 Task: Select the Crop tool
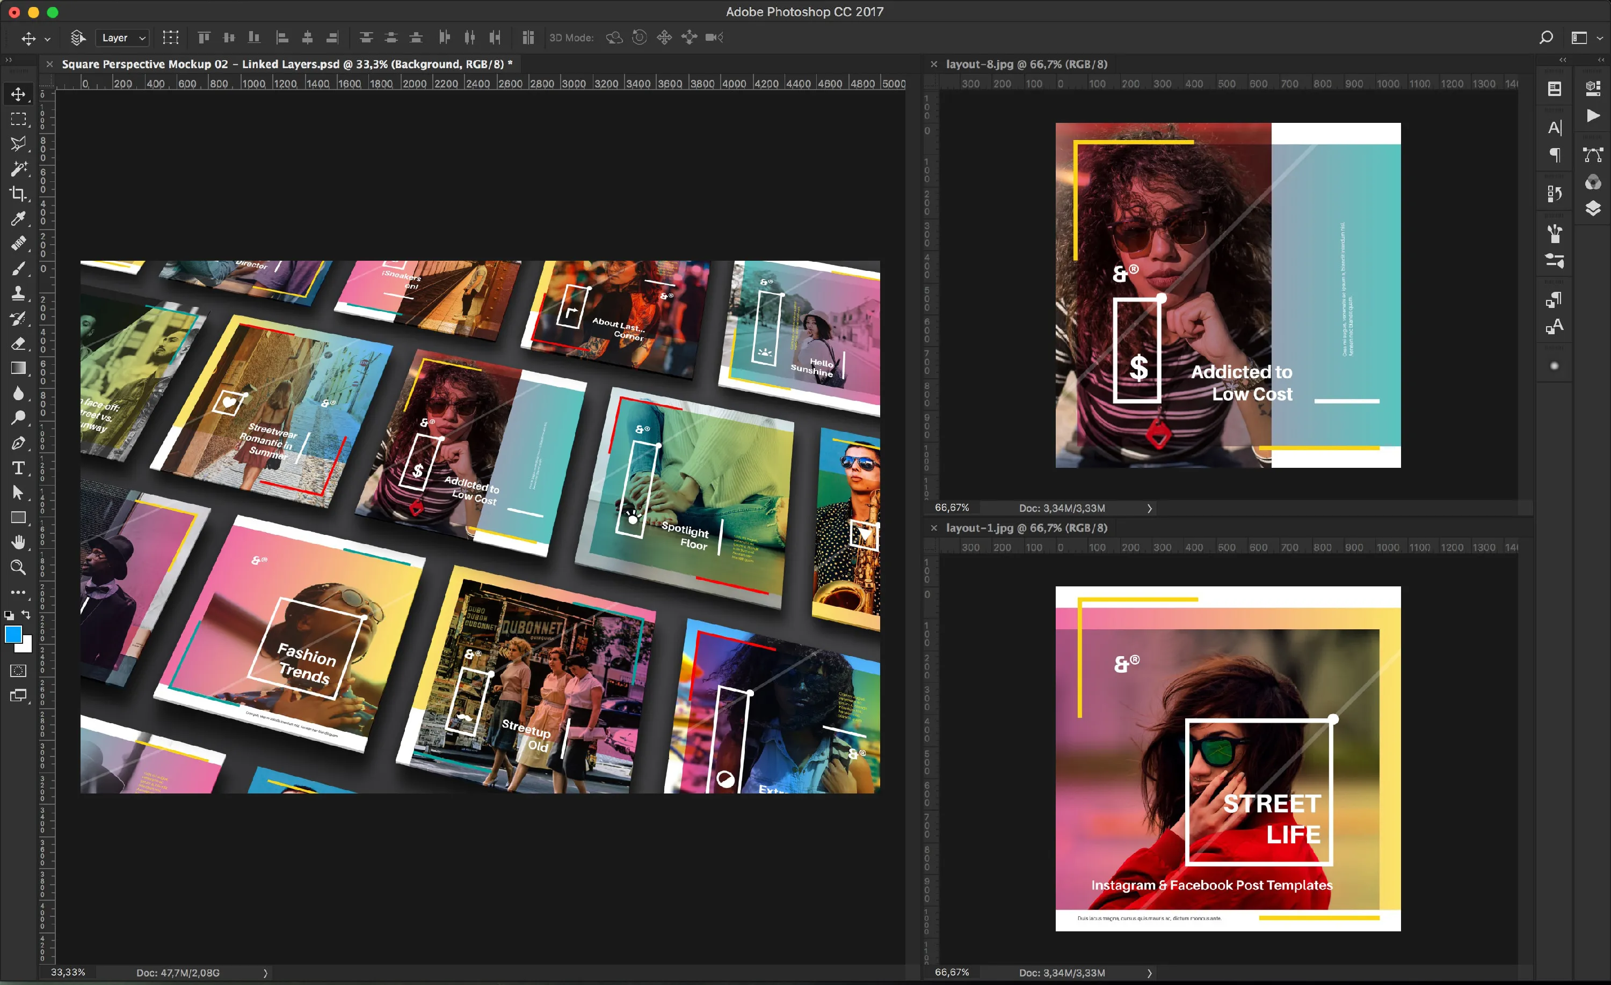[18, 193]
